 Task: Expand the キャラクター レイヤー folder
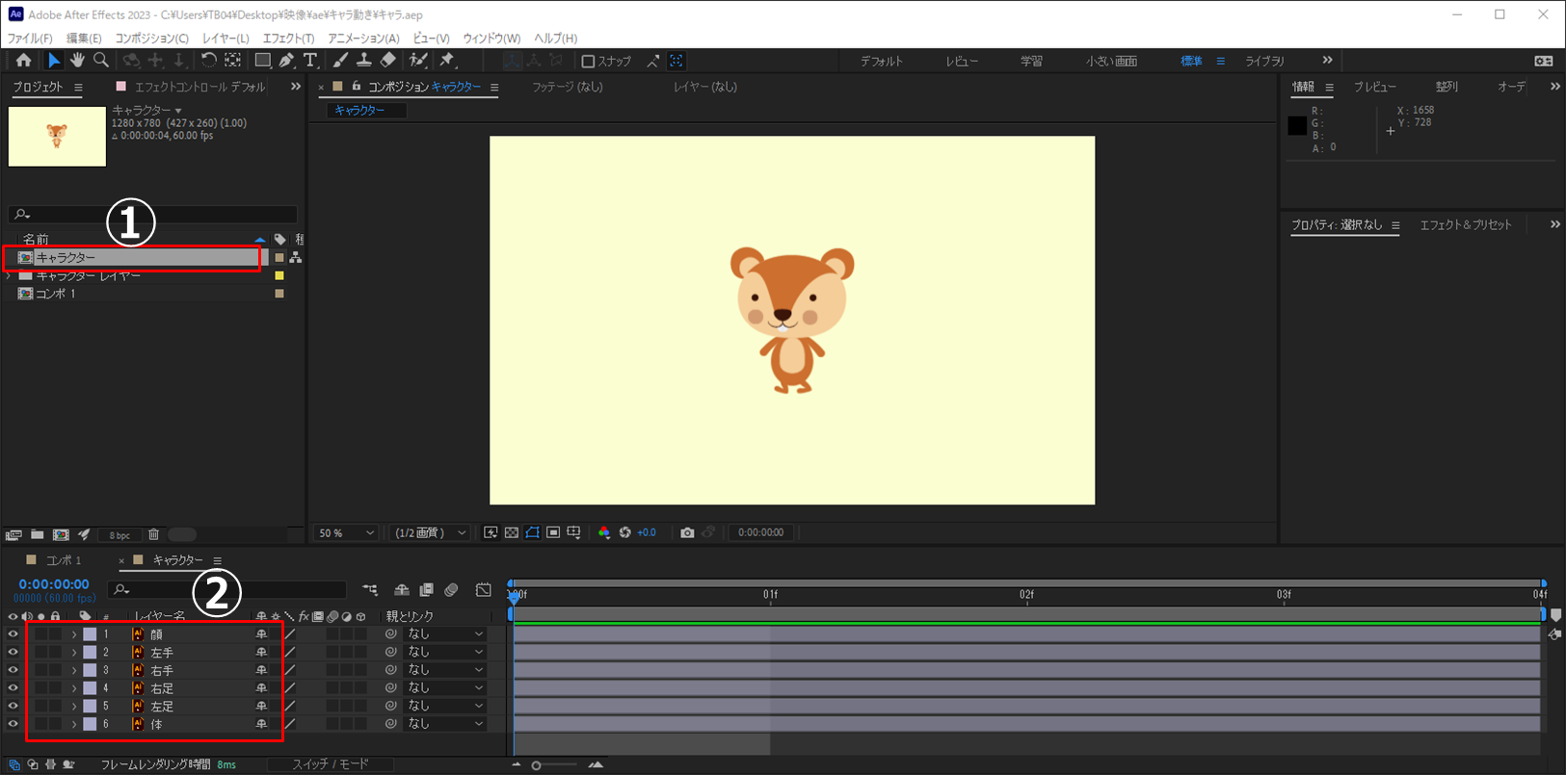[10, 276]
